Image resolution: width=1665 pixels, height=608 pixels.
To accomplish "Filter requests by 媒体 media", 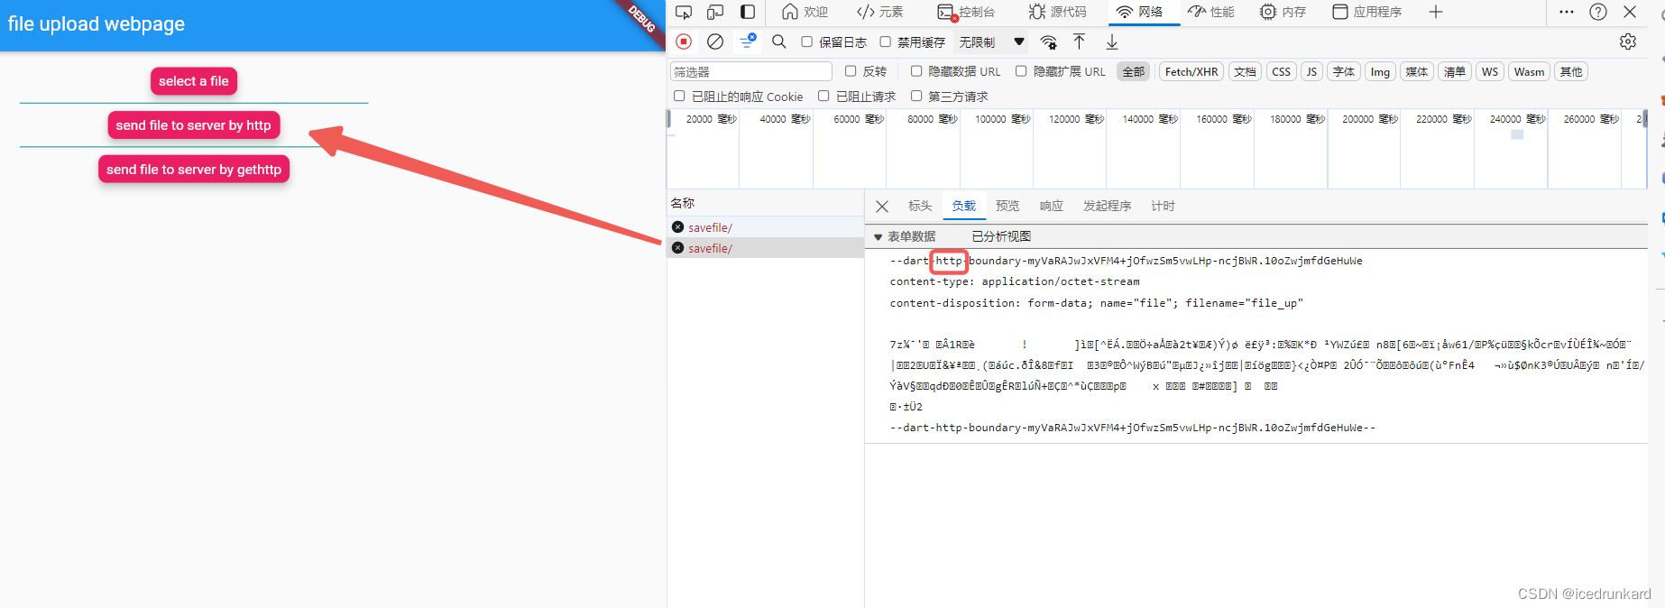I will 1417,71.
